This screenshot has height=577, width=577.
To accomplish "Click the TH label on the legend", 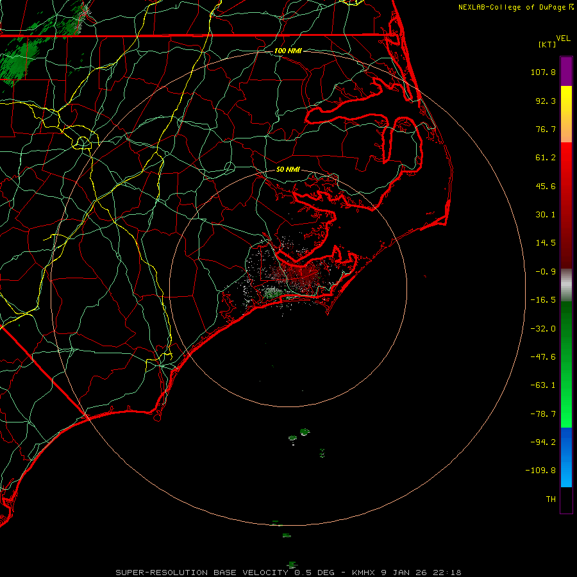I will 551,499.
